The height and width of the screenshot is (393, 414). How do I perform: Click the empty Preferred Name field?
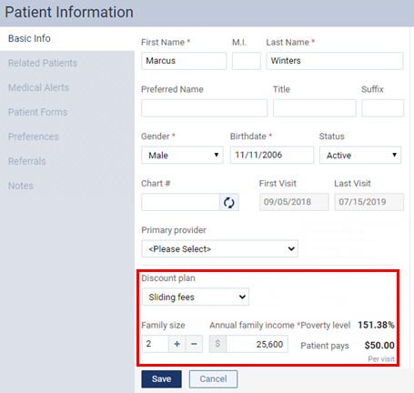[205, 108]
